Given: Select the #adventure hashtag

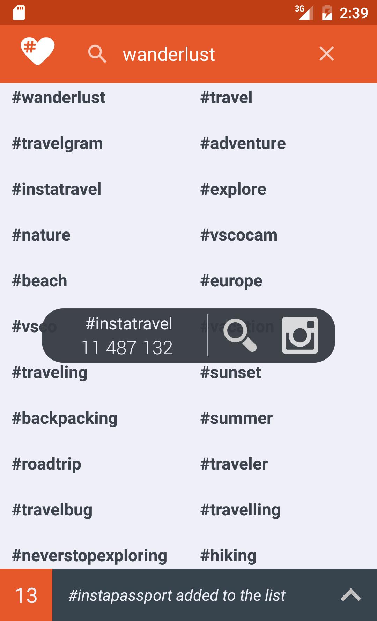Looking at the screenshot, I should pos(243,143).
